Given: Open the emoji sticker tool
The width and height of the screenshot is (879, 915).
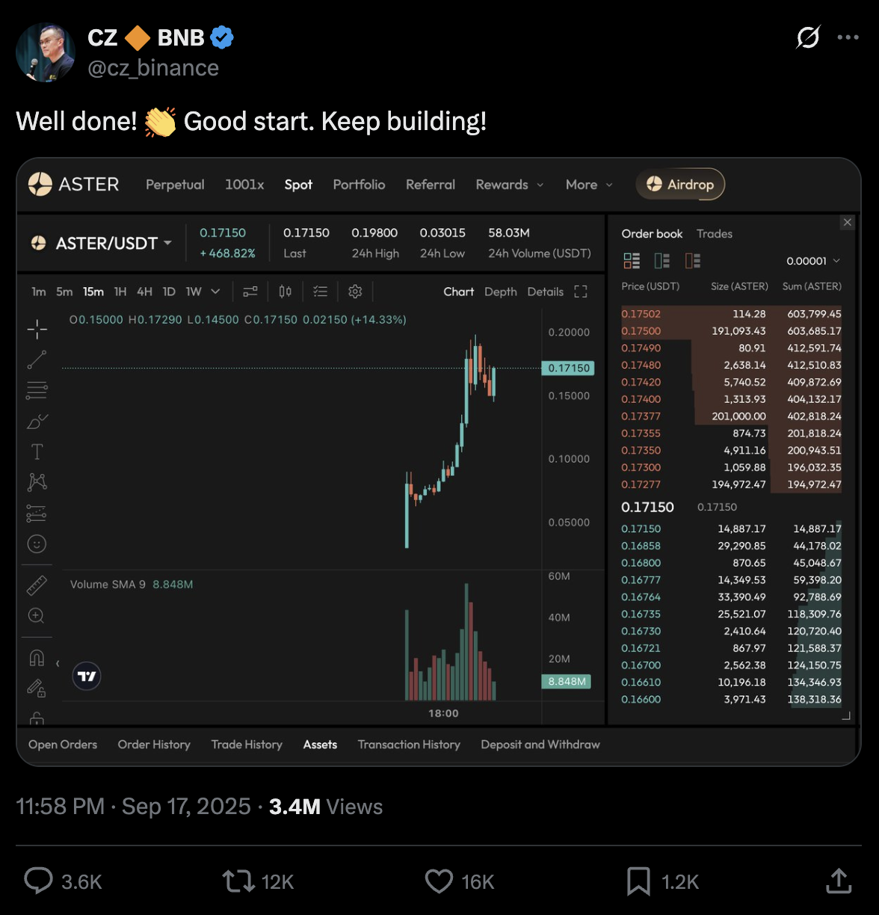Looking at the screenshot, I should click(x=37, y=544).
